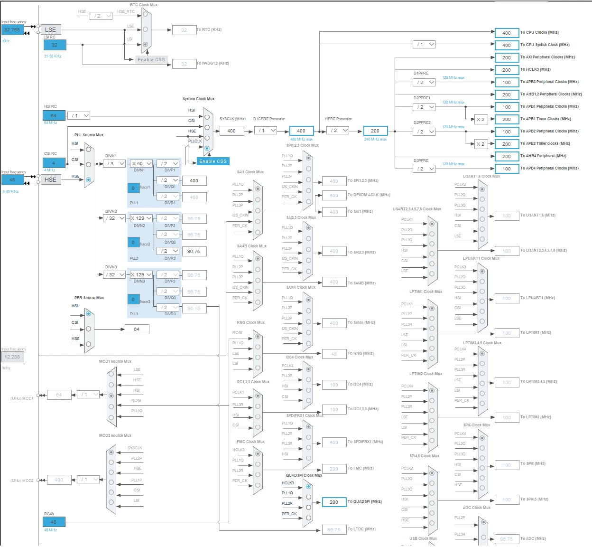Click the APB2 Timer X 2 multiplier box
592x547 pixels.
[x=481, y=144]
